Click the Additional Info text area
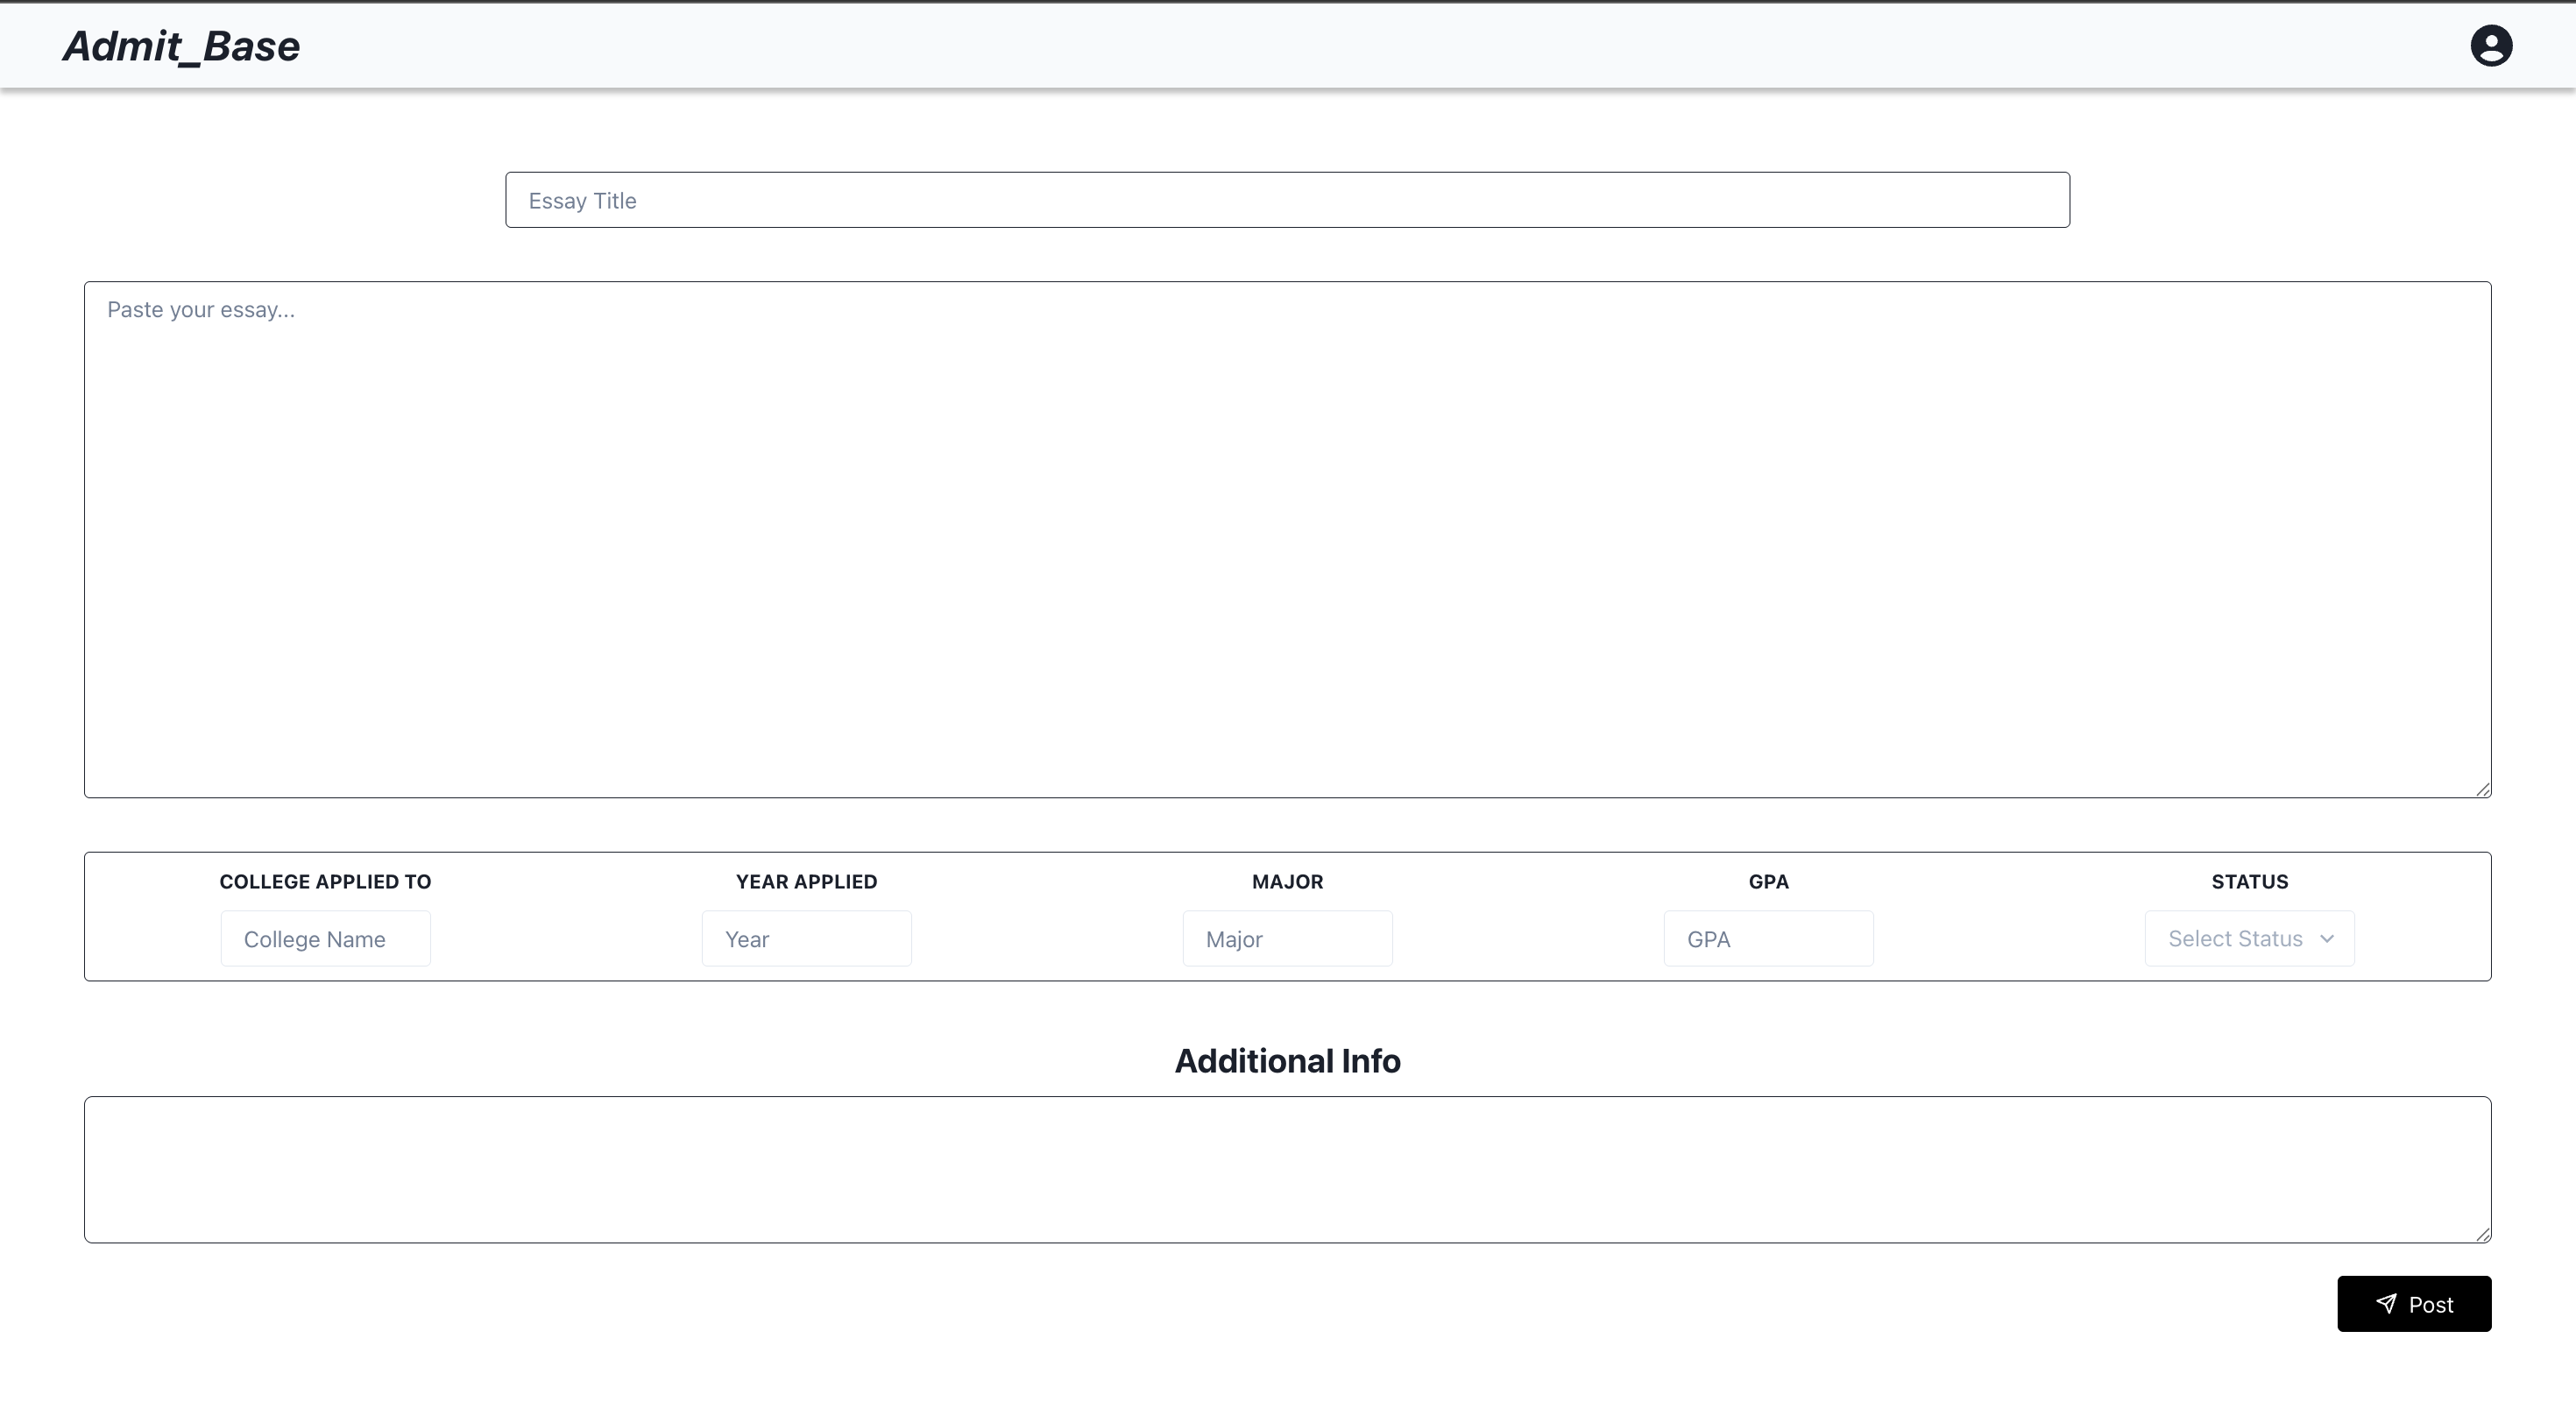 1287,1169
